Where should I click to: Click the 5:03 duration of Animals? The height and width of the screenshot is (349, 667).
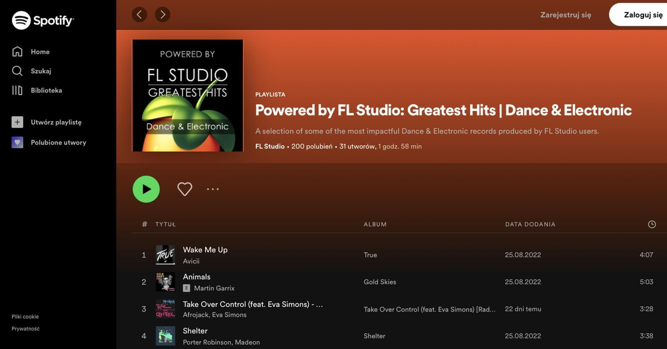pos(647,282)
